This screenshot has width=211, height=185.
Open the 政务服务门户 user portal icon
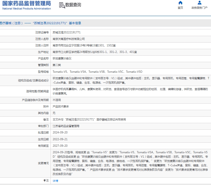[x=199, y=3]
